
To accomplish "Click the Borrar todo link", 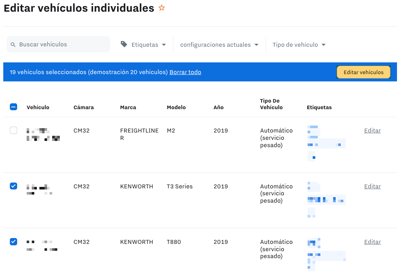I will pos(185,72).
